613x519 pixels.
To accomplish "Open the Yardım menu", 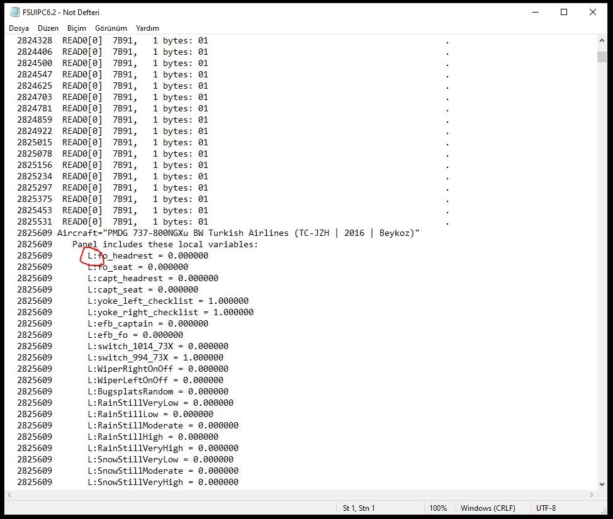I will (147, 28).
